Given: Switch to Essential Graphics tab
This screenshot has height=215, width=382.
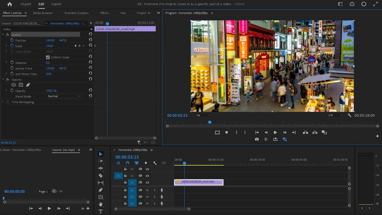Looking at the screenshot, I should point(76,13).
